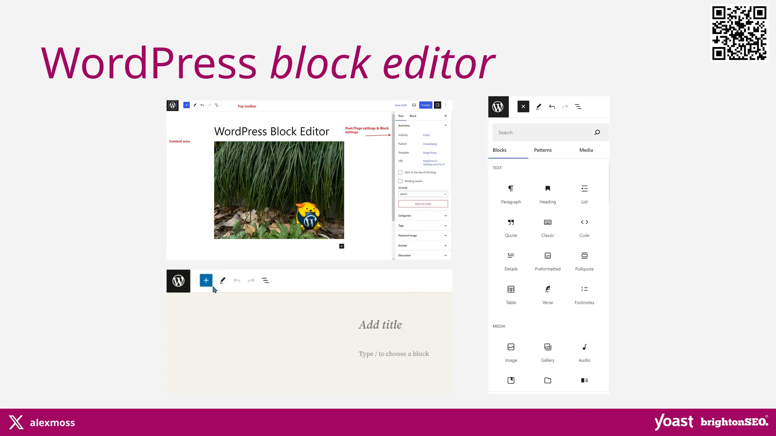The width and height of the screenshot is (776, 436).
Task: Click the Type / to choose a block placeholder
Action: (394, 354)
